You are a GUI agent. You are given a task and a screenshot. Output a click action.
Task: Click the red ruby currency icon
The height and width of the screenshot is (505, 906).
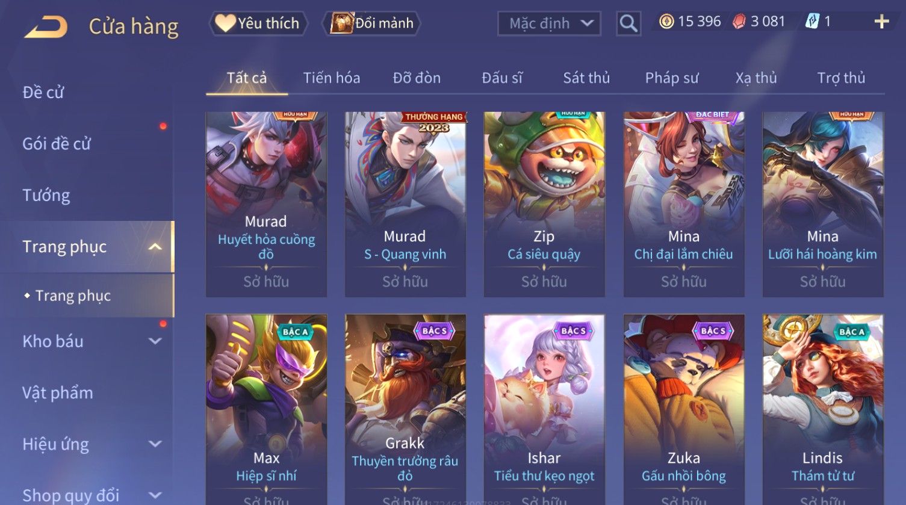click(739, 22)
